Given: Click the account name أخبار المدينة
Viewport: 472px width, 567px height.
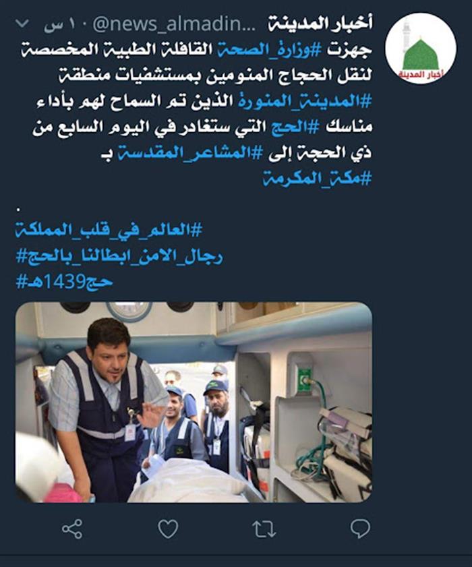Looking at the screenshot, I should click(x=320, y=24).
